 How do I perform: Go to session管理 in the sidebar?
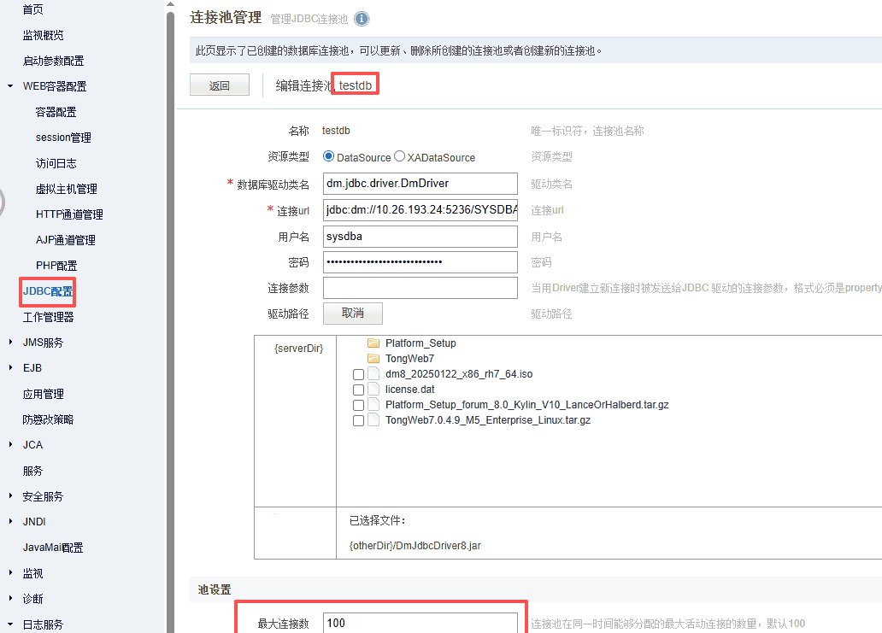click(63, 138)
